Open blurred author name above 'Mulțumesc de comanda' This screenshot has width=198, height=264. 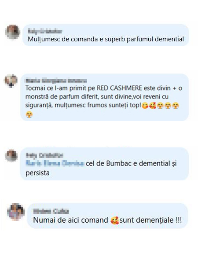pos(45,31)
